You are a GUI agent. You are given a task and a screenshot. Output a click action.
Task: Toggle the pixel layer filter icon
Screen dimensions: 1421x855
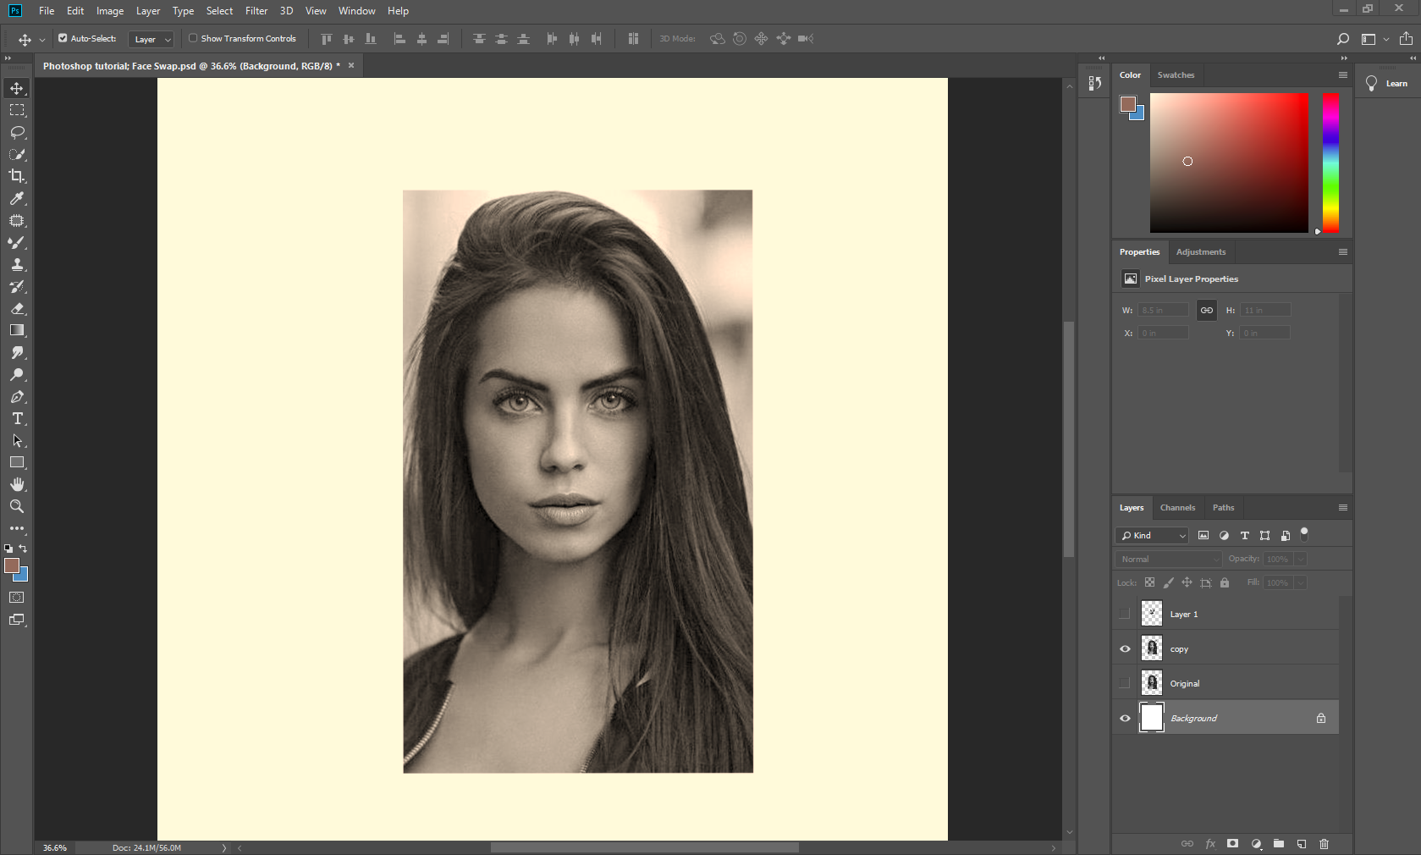pos(1203,536)
